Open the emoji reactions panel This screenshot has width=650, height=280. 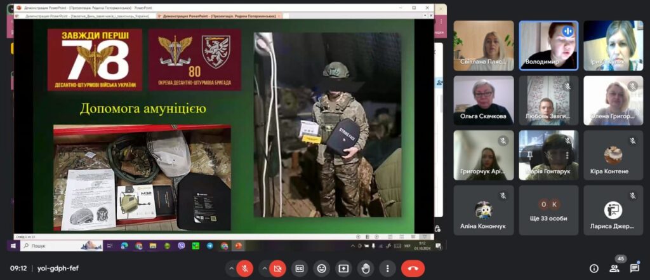(321, 269)
